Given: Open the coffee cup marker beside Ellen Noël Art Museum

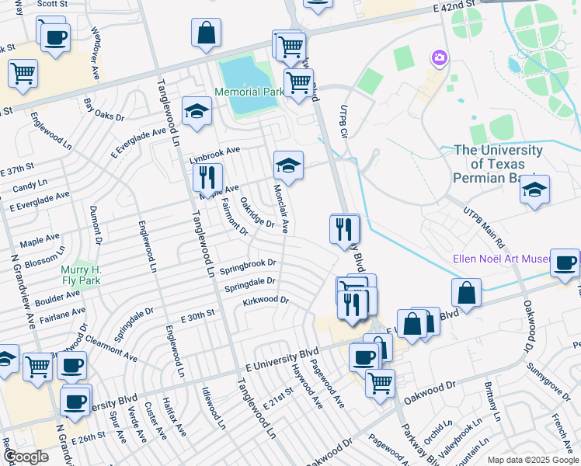Looking at the screenshot, I should tap(565, 263).
